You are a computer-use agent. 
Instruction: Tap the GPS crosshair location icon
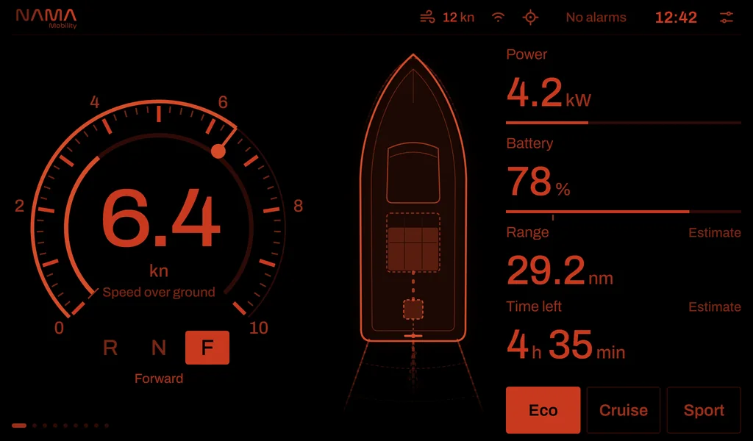click(530, 18)
